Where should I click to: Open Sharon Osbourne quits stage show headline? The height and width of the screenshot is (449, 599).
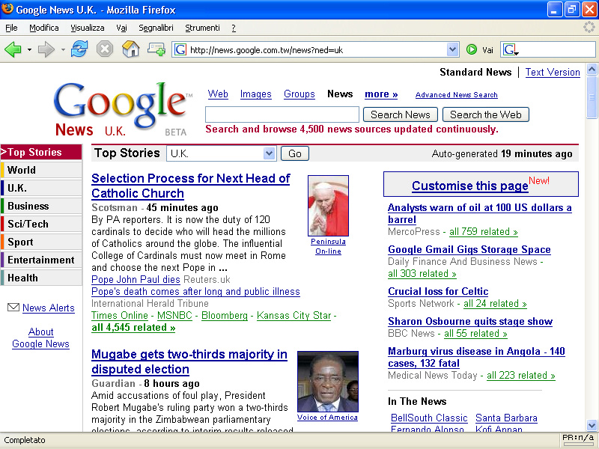[x=470, y=322]
